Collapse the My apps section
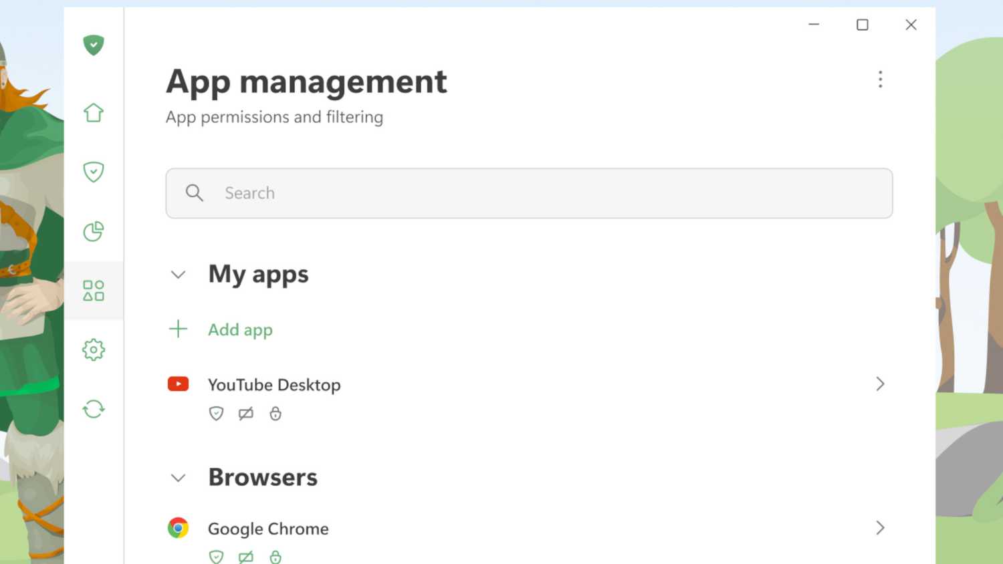This screenshot has height=564, width=1003. coord(178,274)
